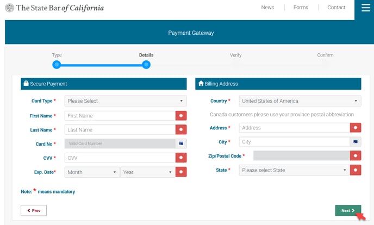This screenshot has height=225, width=374.
Task: Open the Country dropdown
Action: pos(300,101)
